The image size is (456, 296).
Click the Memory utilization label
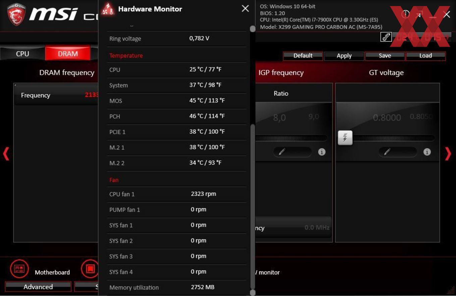(x=134, y=288)
